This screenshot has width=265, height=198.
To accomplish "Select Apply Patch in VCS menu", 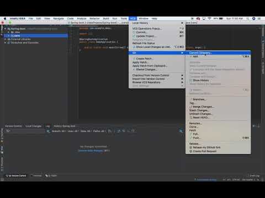I will [157, 62].
